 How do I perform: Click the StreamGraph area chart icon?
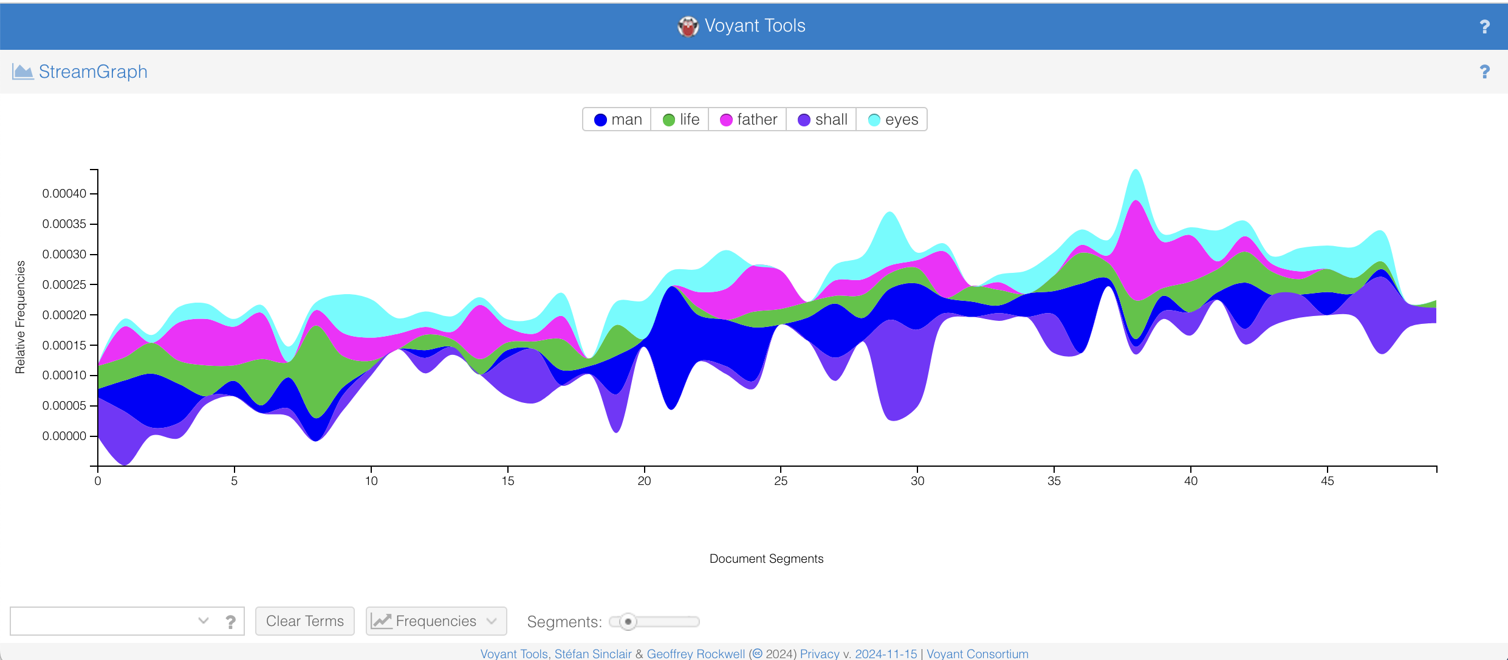point(22,72)
